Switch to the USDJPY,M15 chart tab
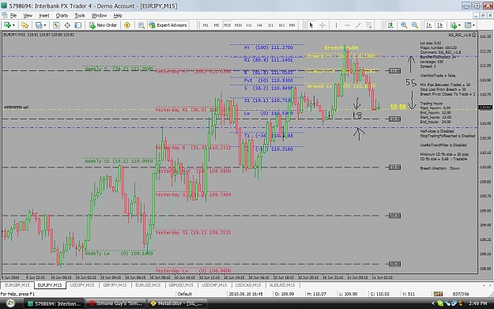 tap(82, 285)
